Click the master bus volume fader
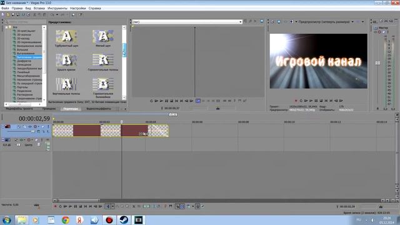This screenshot has height=225, width=400. tap(377, 63)
